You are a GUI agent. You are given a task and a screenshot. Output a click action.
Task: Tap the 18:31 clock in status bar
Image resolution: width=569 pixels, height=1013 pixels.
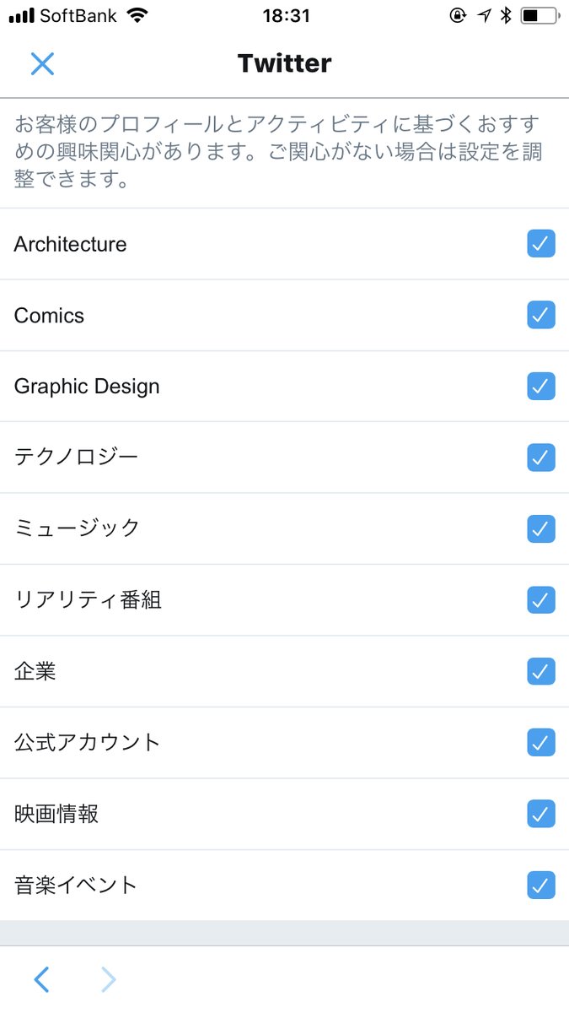286,16
